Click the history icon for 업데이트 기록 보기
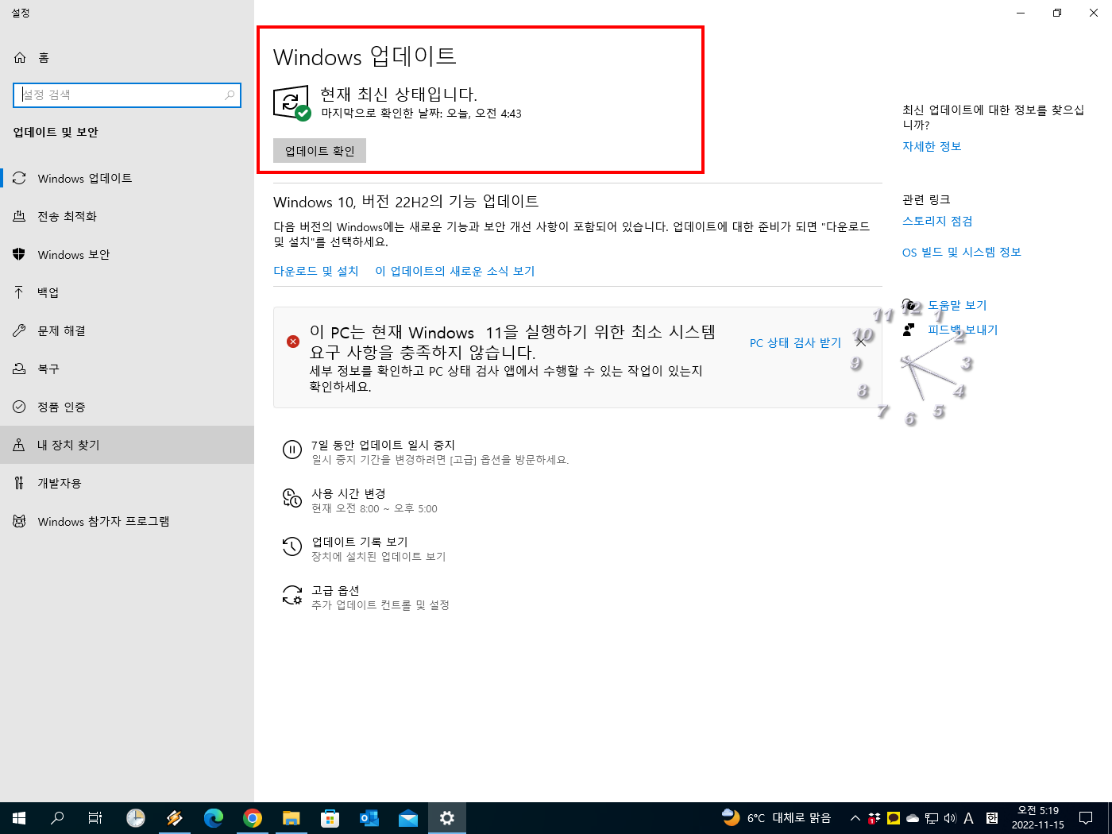The height and width of the screenshot is (834, 1112). [292, 547]
